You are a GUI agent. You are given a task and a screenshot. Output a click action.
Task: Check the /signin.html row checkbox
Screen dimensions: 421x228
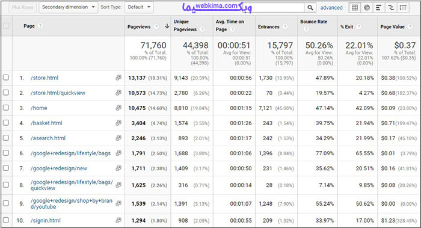click(6, 220)
